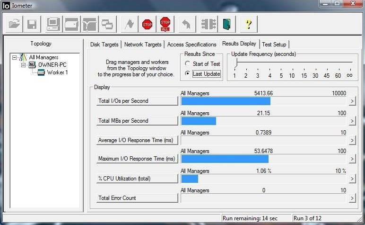Click the 21.15 MBs per second value
This screenshot has width=365, height=225.
[x=263, y=113]
